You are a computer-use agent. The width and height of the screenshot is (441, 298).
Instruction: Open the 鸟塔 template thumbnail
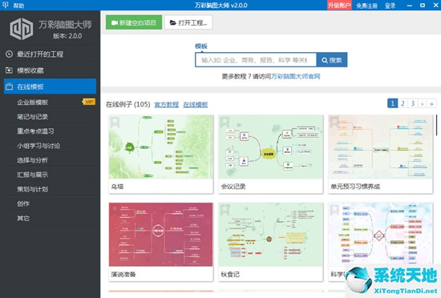click(161, 147)
